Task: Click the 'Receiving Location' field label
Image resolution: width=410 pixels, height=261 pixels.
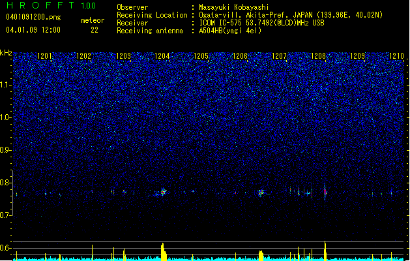Action: (152, 15)
